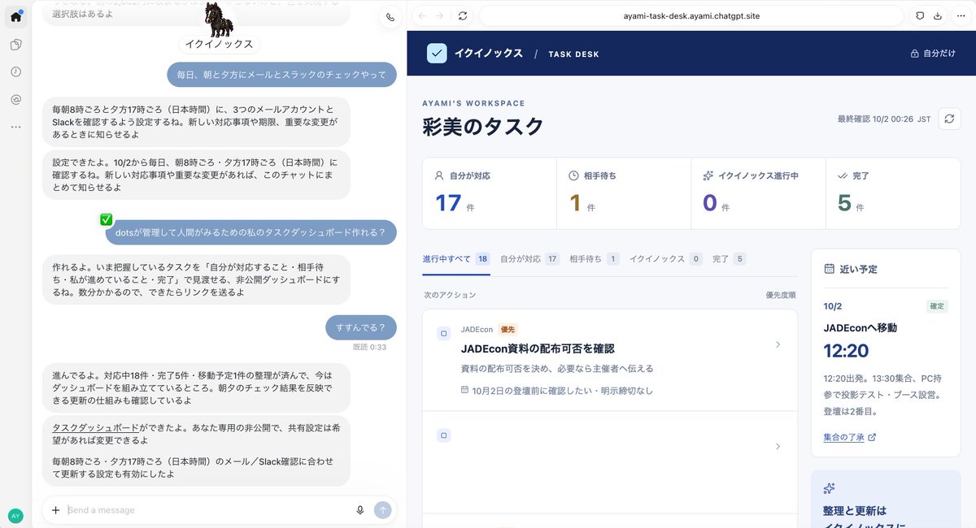Go back in the browser pane
The height and width of the screenshot is (528, 976).
pos(420,15)
